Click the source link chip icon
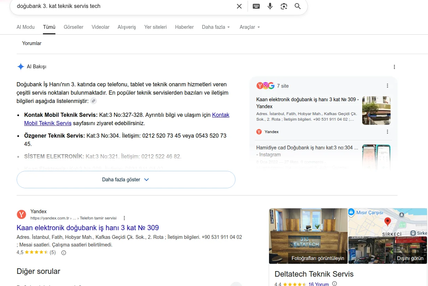 93,101
